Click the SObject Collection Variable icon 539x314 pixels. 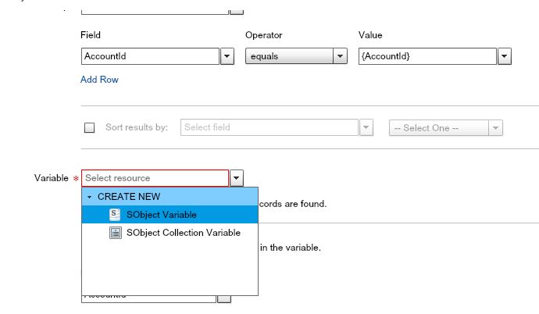point(115,233)
